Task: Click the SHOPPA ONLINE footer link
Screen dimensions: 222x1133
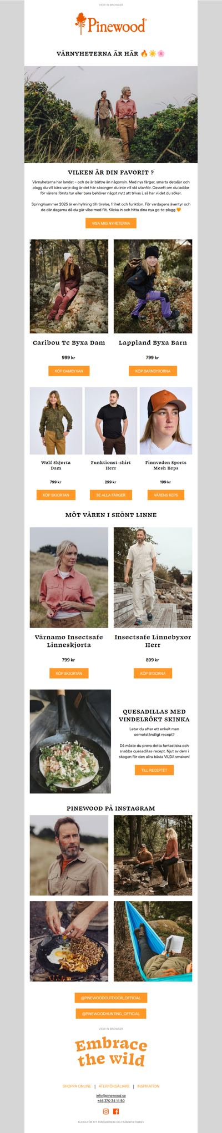Action: (77, 1086)
